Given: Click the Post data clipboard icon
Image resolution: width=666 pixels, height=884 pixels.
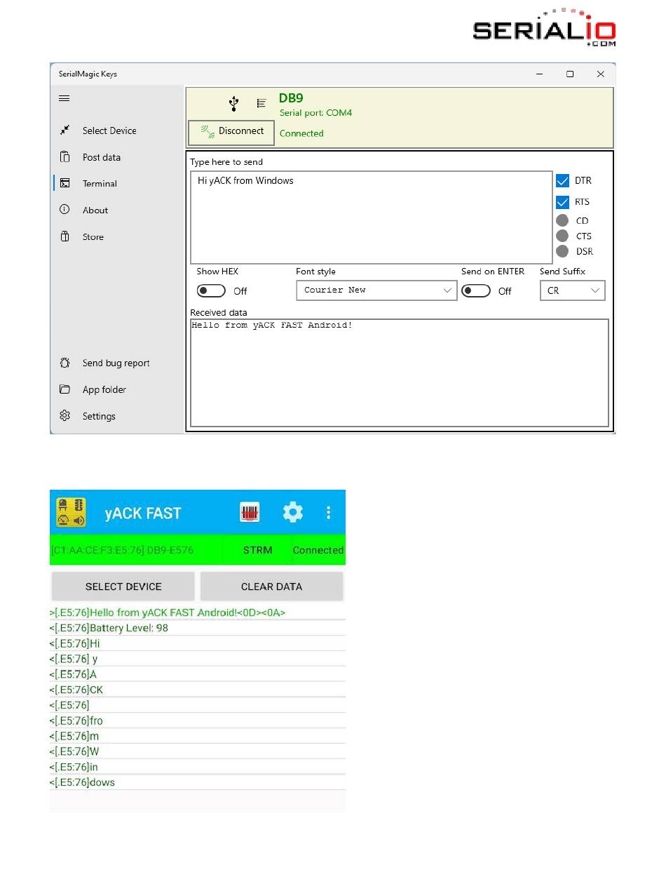Looking at the screenshot, I should (64, 156).
